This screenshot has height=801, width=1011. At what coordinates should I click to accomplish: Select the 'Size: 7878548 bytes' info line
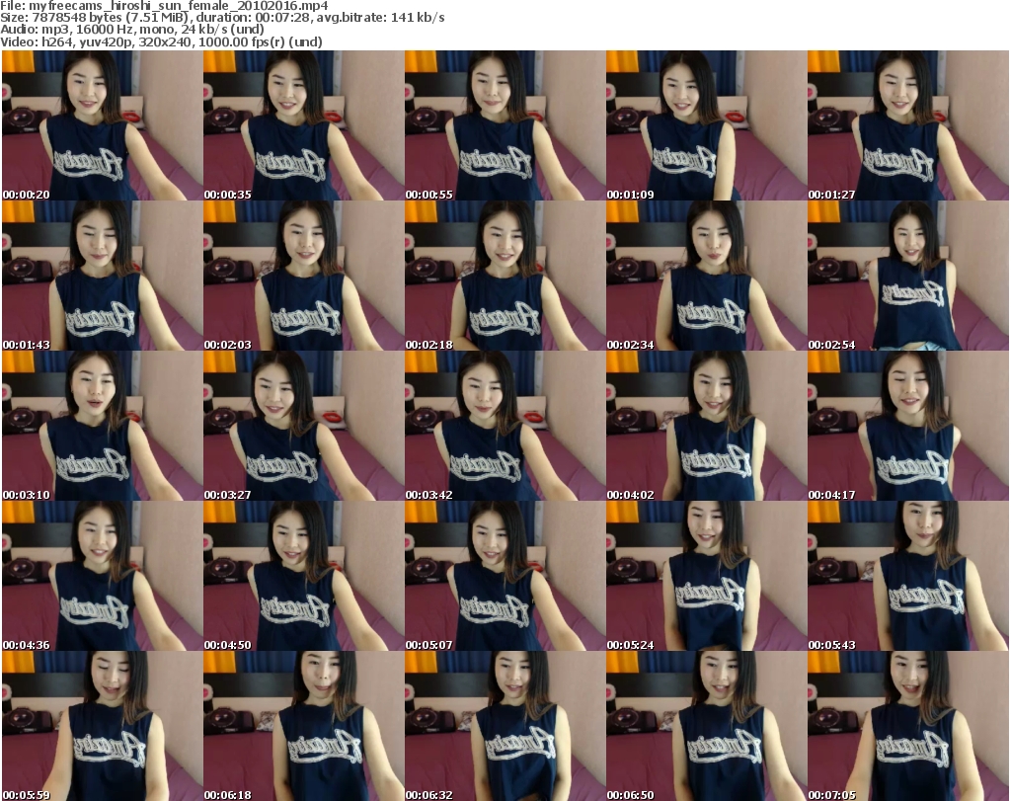(222, 18)
